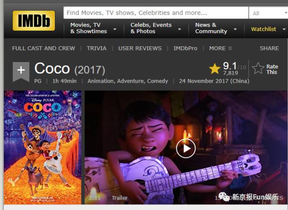Open the Coco movie poster
This screenshot has width=288, height=210.
43,147
